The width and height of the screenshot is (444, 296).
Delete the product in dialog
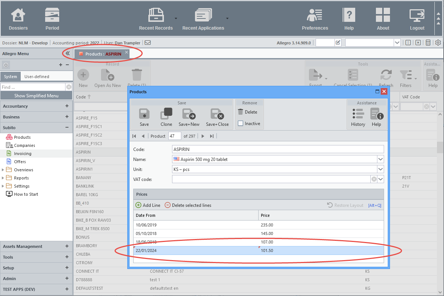[x=248, y=112]
